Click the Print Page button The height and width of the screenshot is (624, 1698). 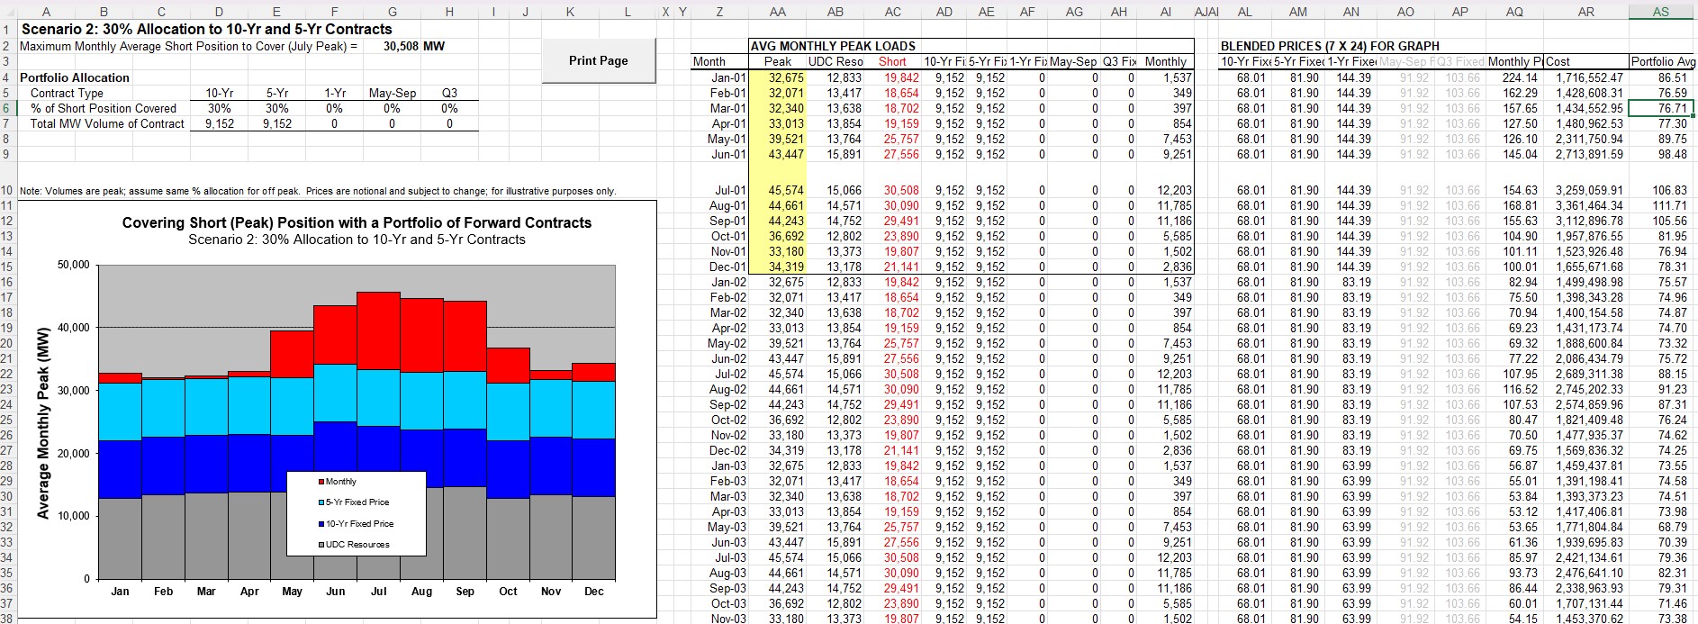click(x=598, y=60)
